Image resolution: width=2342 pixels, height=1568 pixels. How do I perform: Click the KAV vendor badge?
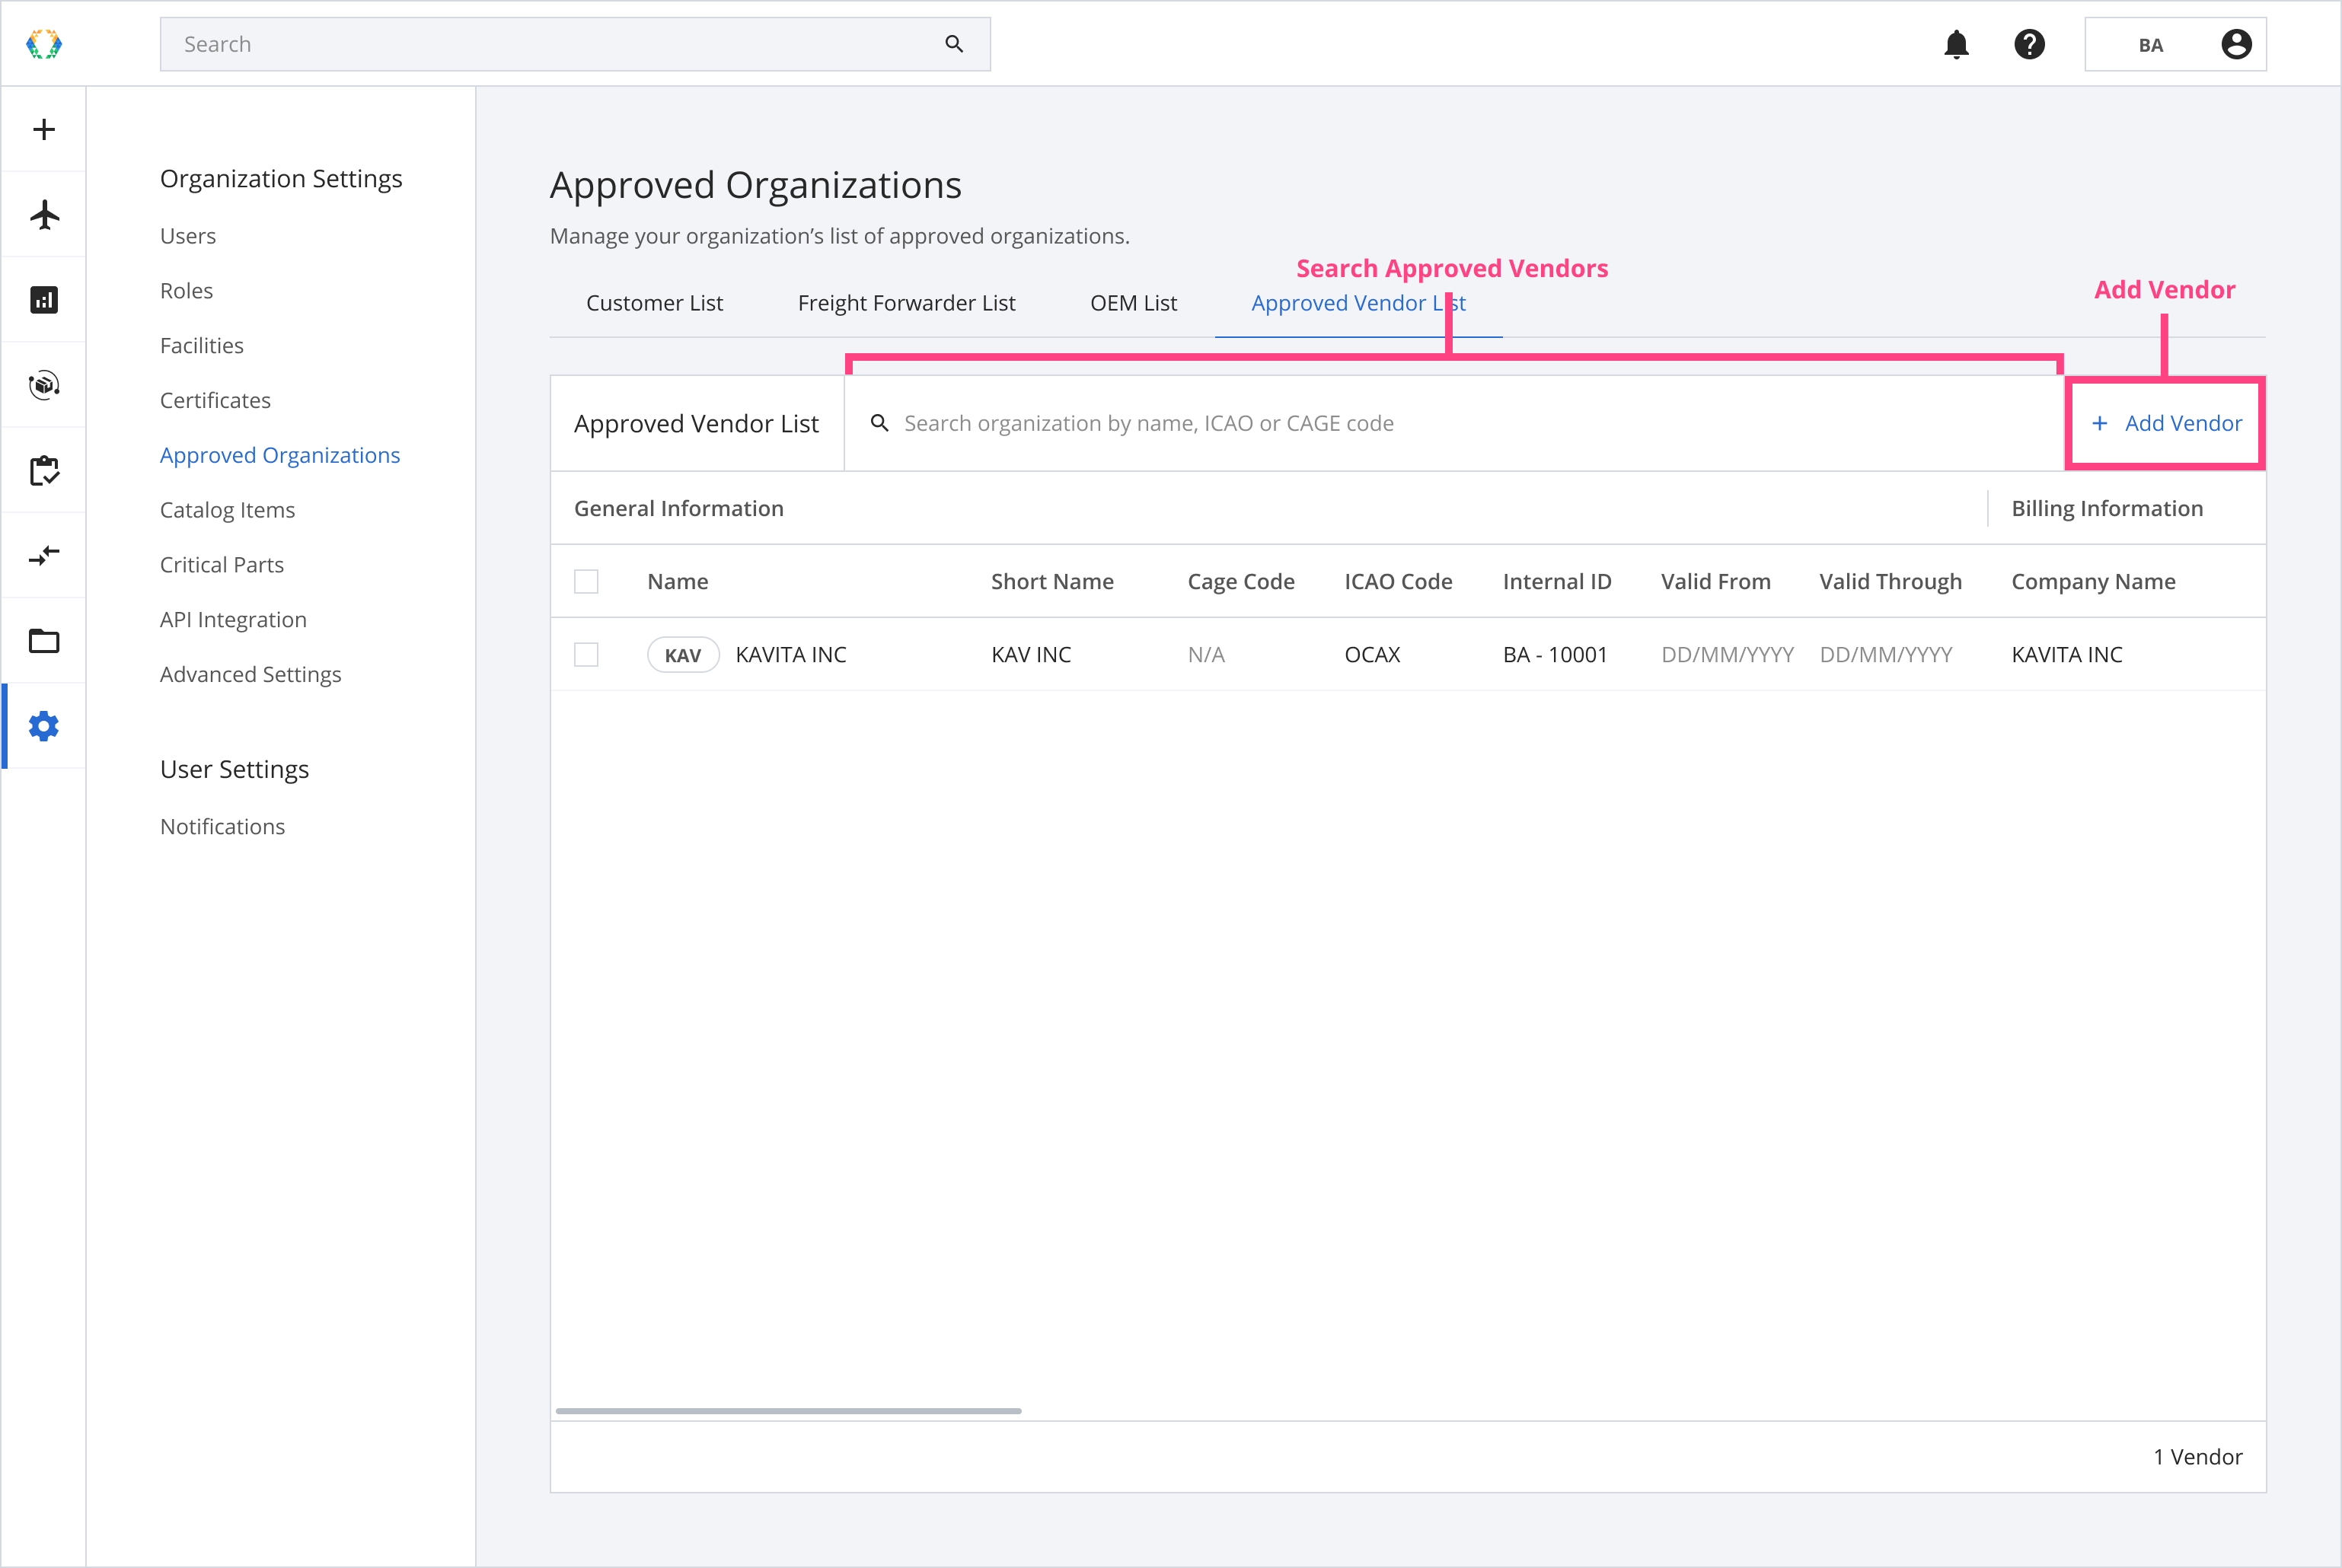[683, 655]
